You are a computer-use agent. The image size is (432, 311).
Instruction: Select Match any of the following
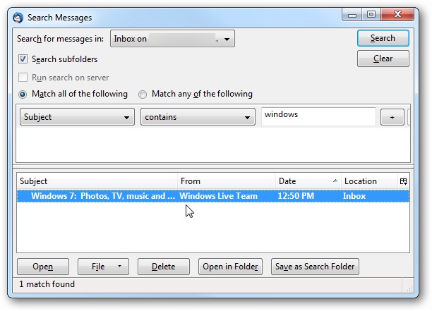click(143, 94)
